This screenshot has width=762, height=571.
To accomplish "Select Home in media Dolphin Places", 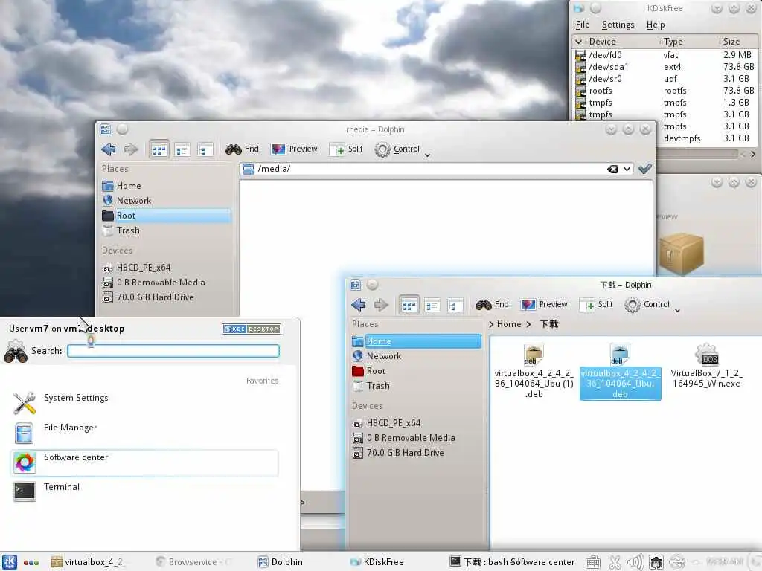I will (166, 186).
